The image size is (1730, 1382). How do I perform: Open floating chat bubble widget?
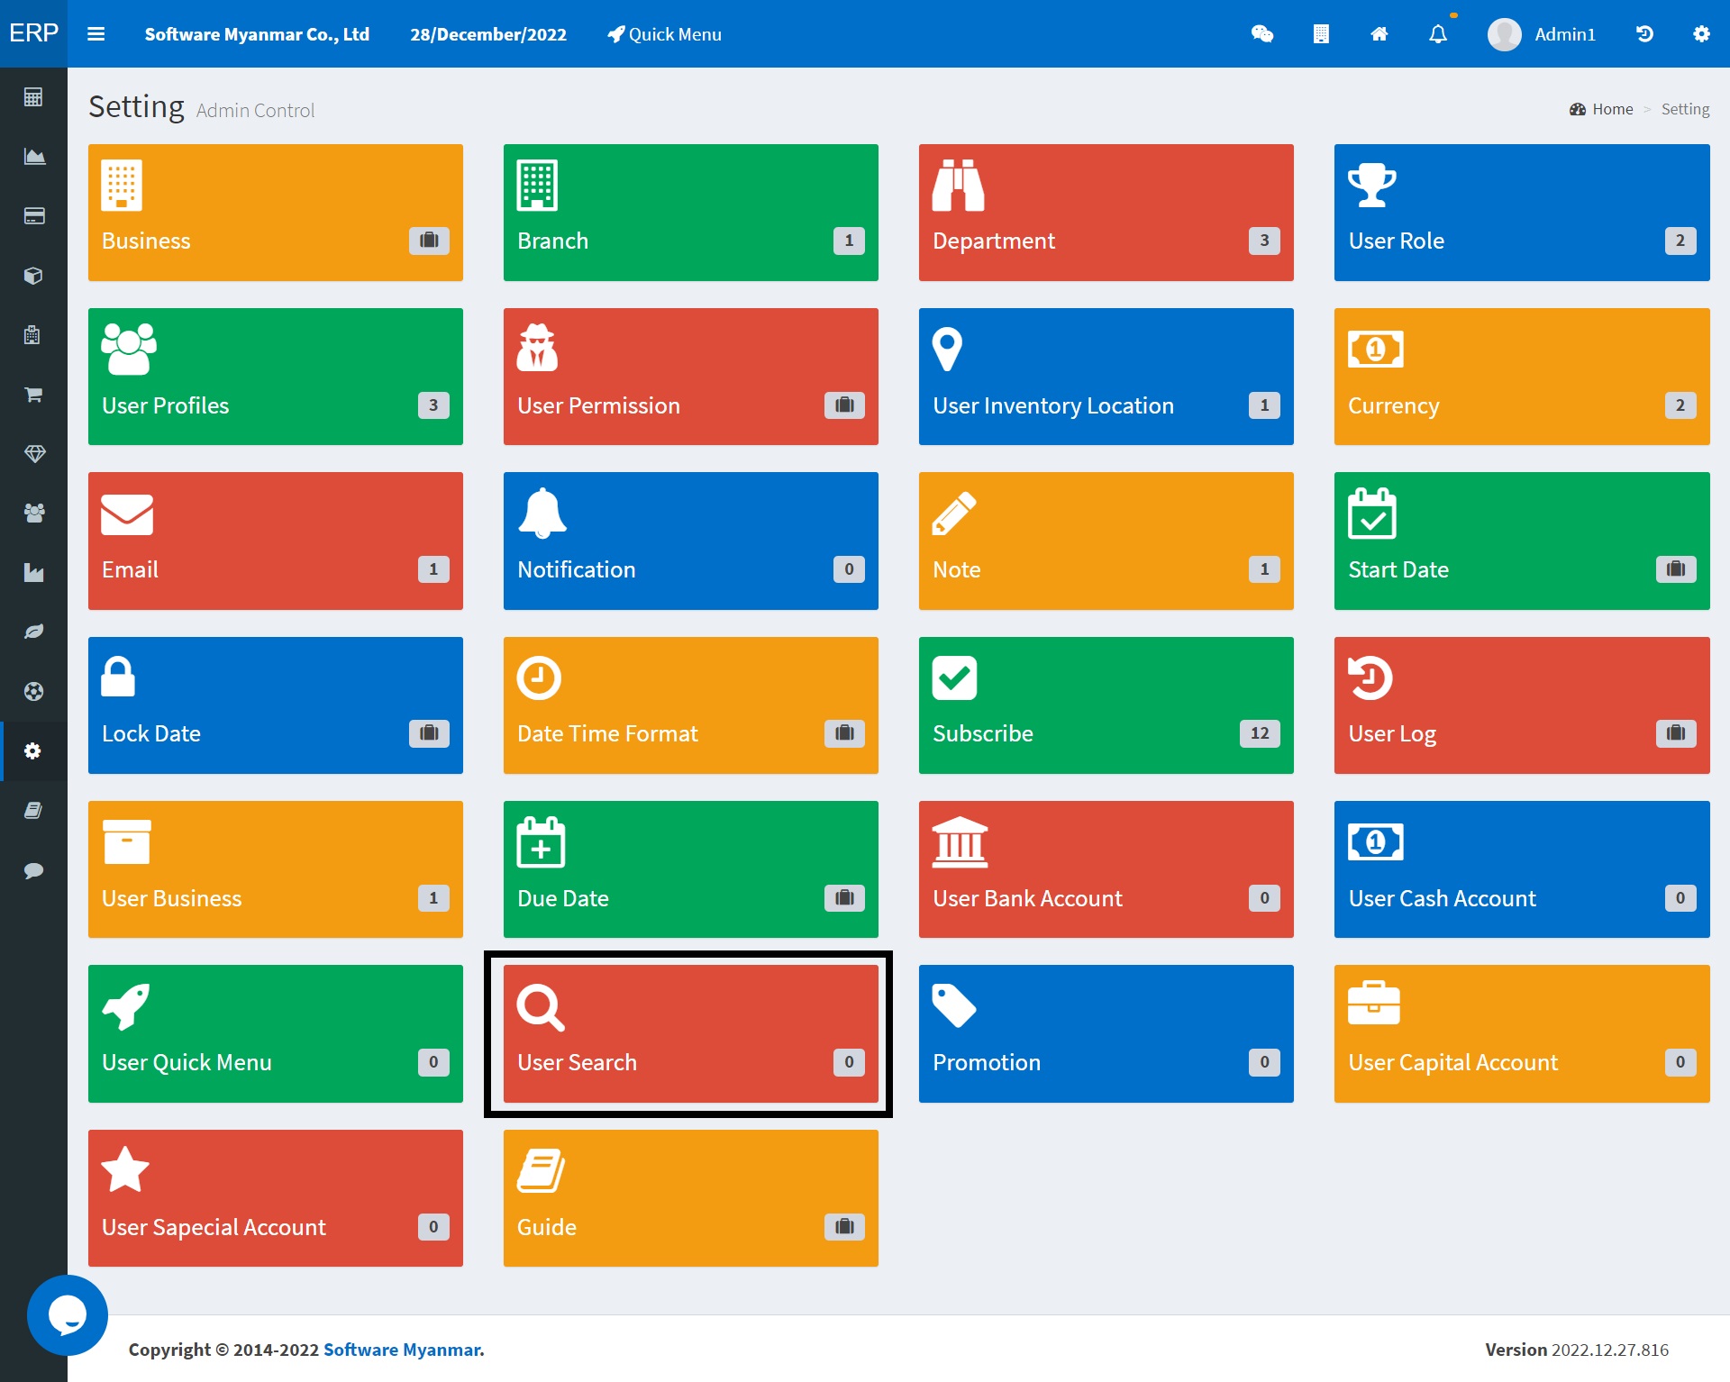tap(68, 1315)
